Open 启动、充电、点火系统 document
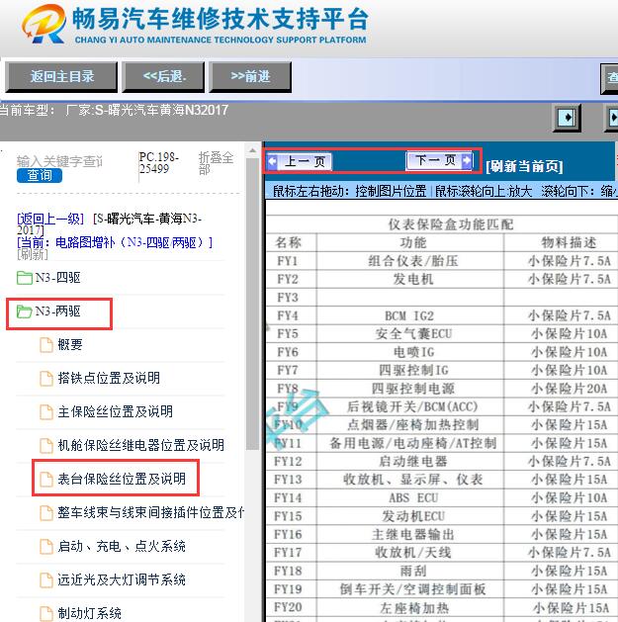Viewport: 618px width, 622px height. (122, 546)
